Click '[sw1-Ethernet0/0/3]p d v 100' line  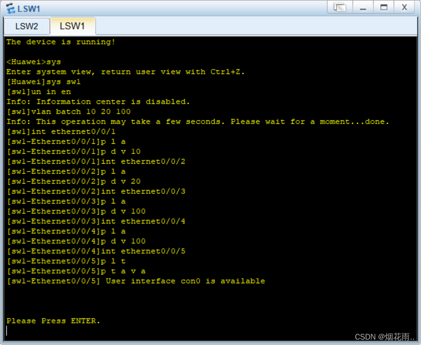76,211
